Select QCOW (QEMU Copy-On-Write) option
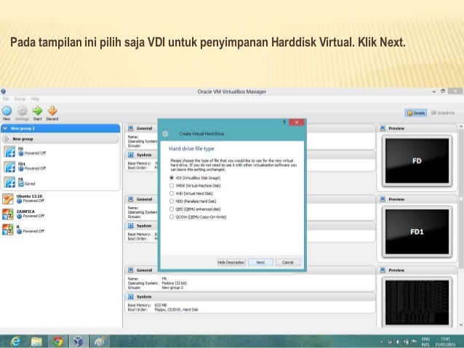This screenshot has height=348, width=464. (172, 217)
